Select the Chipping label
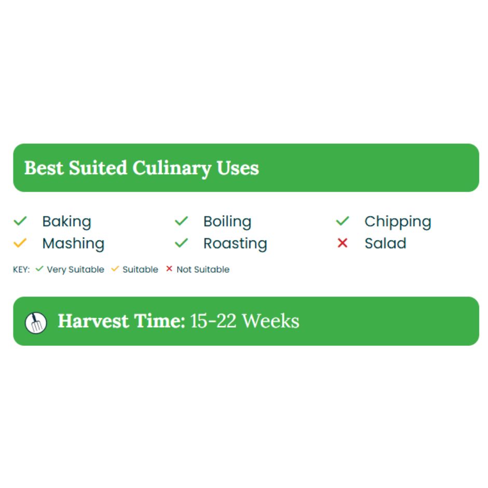 coord(398,222)
